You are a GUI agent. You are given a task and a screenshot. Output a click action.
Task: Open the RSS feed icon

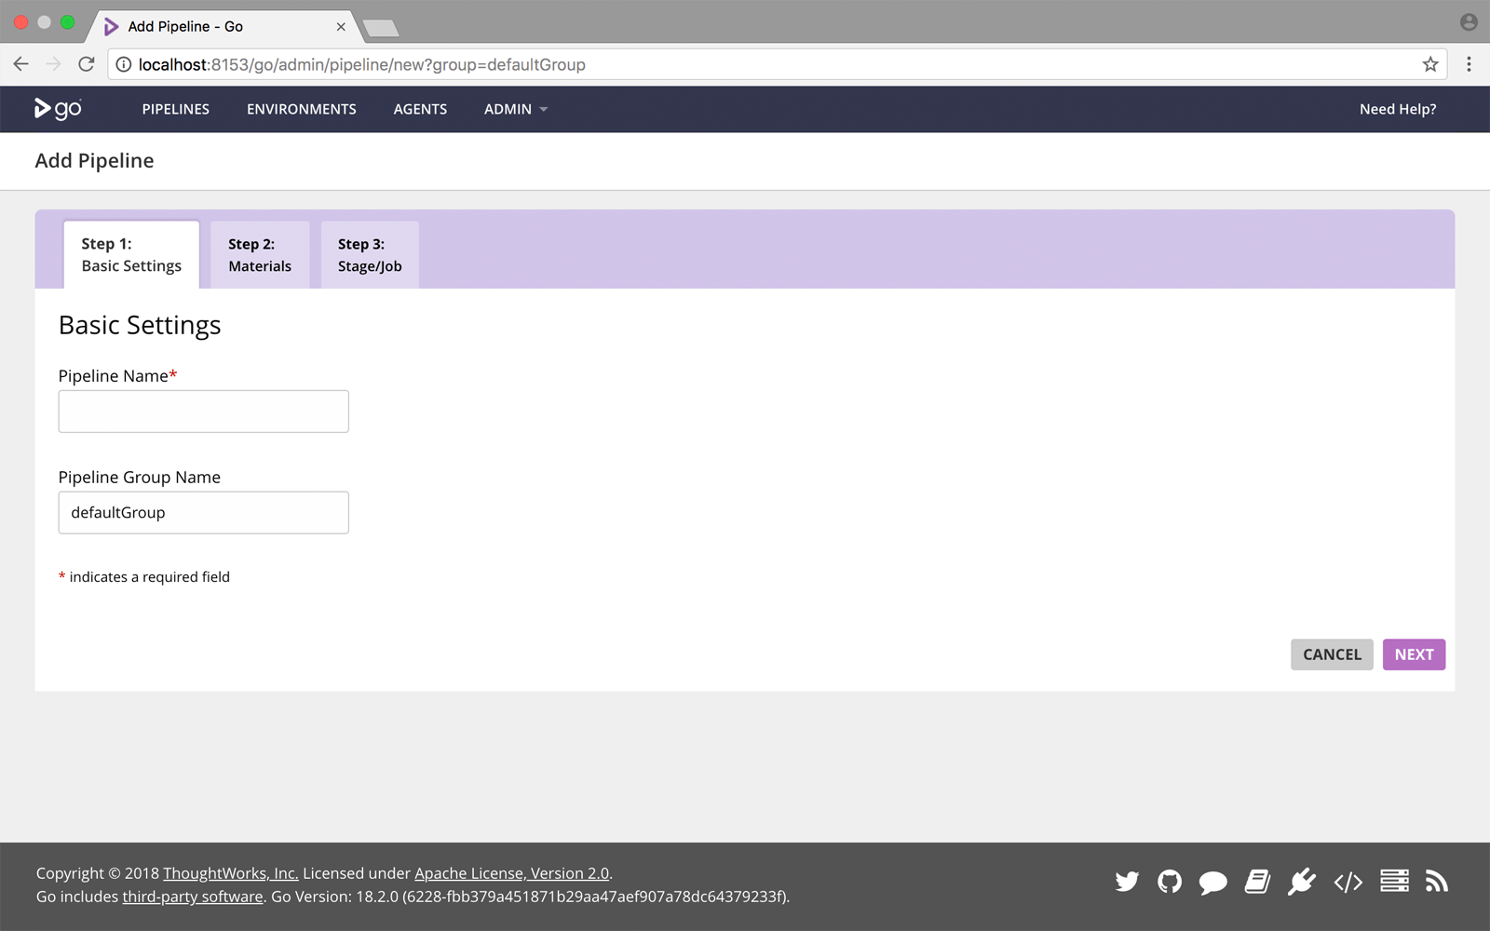coord(1437,881)
